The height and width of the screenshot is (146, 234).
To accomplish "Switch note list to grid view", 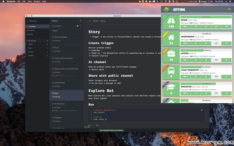I will 78,26.
